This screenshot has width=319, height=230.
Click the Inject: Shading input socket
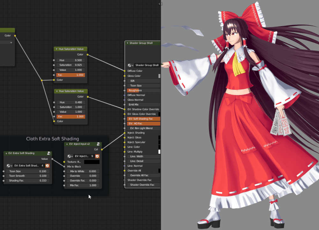click(x=124, y=133)
